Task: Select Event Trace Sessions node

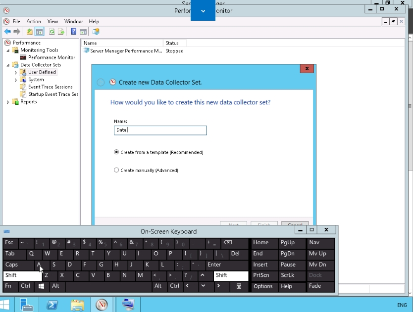Action: (x=50, y=87)
